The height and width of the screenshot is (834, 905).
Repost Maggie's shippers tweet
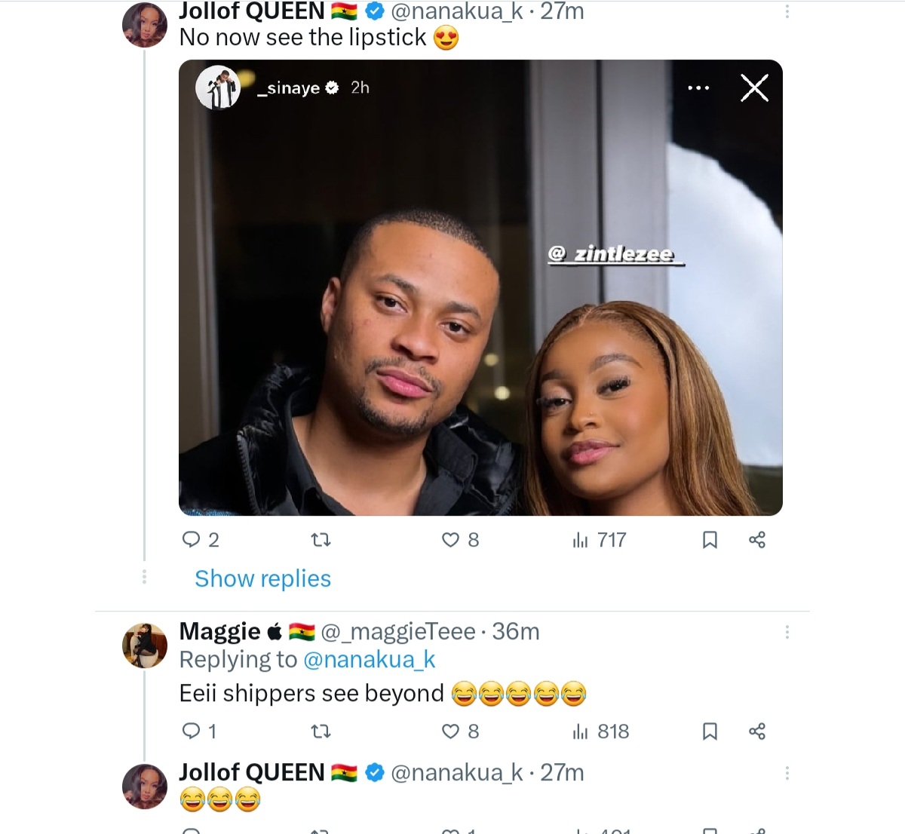(321, 731)
